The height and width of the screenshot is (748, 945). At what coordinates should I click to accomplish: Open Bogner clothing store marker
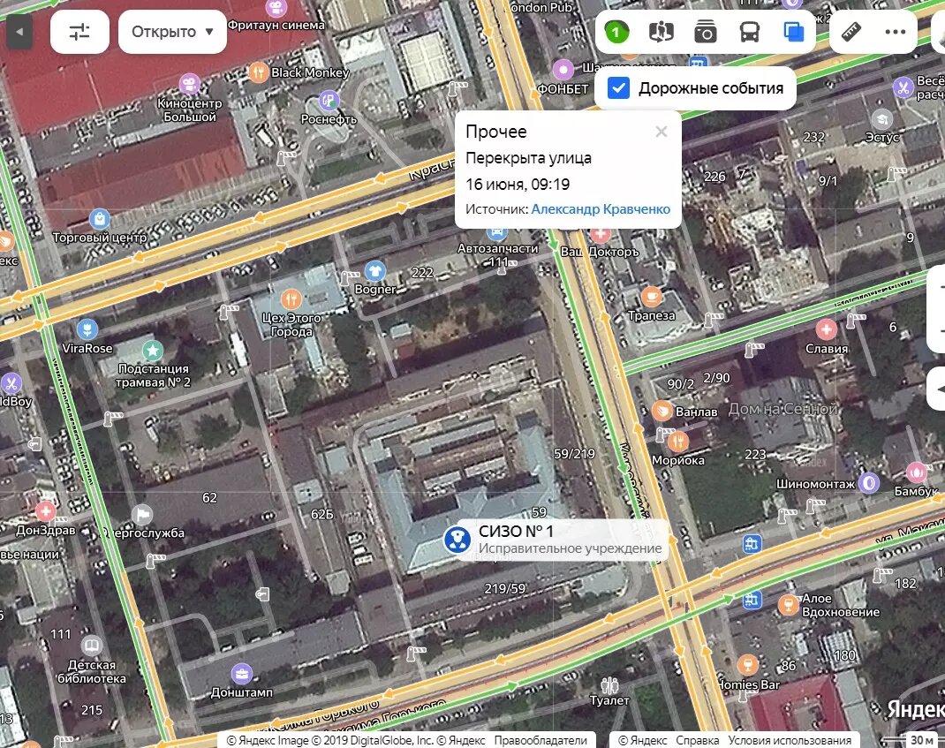point(374,271)
